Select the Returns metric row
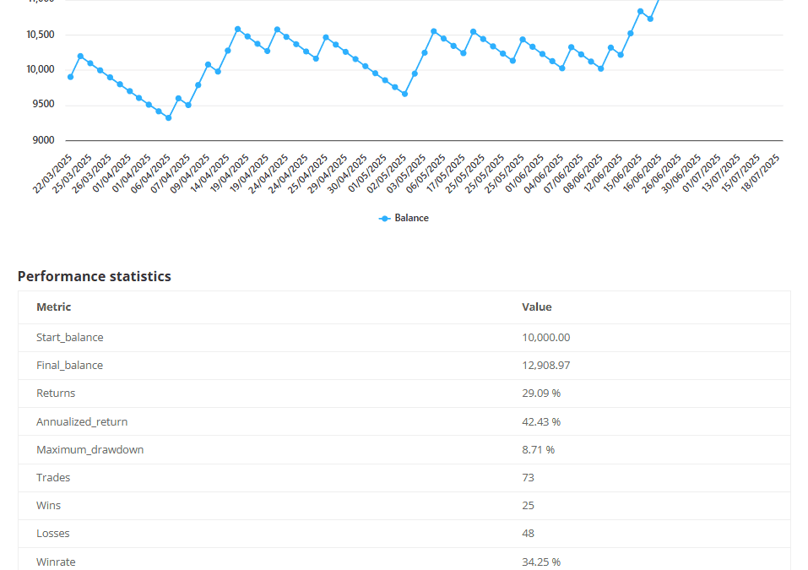 56,394
